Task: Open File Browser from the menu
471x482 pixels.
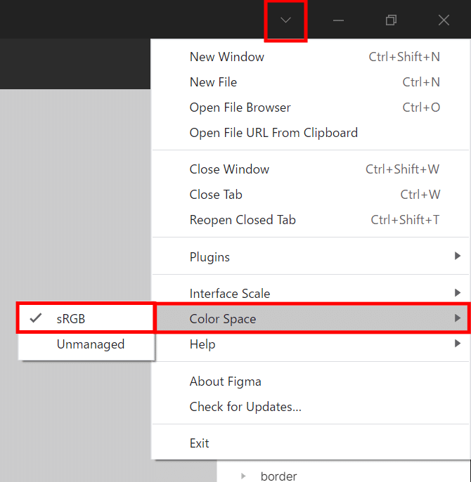Action: click(x=240, y=108)
